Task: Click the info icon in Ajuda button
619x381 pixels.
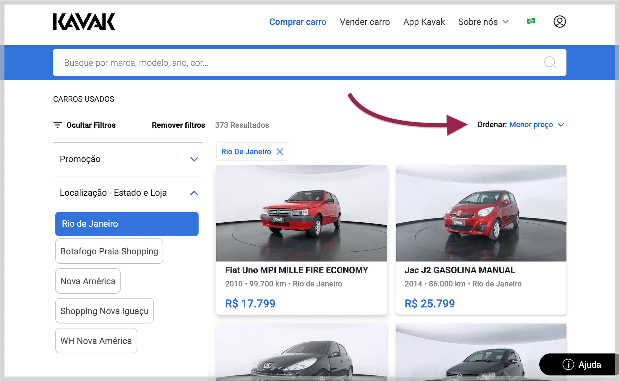Action: (x=568, y=365)
